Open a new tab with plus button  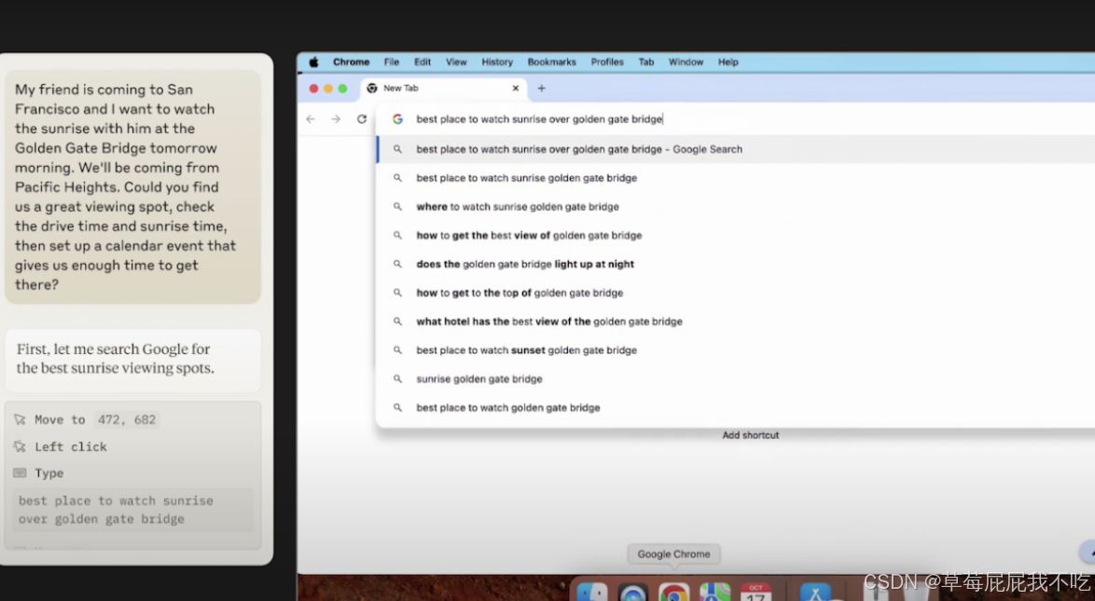tap(541, 89)
